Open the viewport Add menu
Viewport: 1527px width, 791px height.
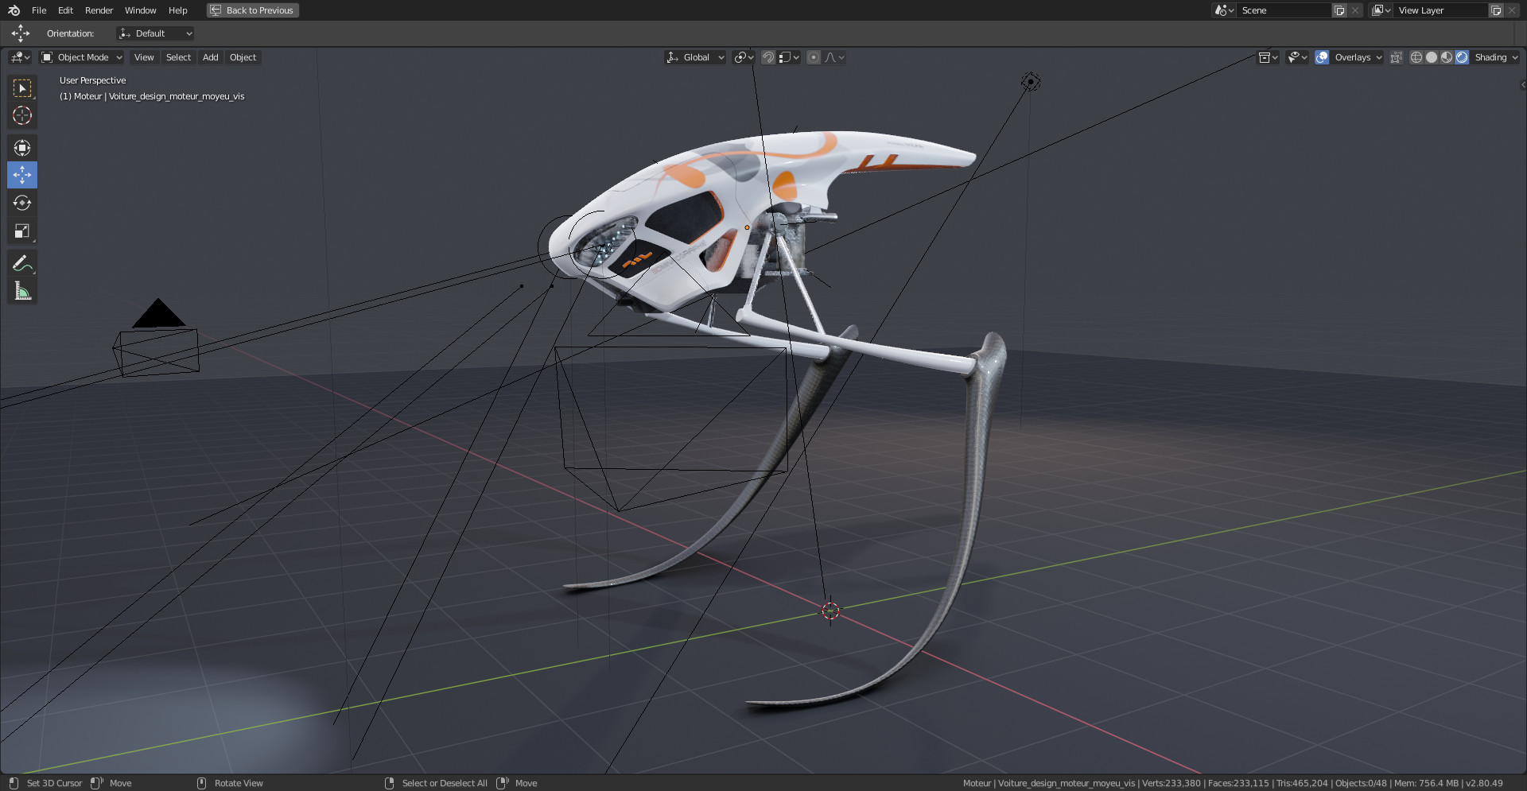pyautogui.click(x=211, y=57)
